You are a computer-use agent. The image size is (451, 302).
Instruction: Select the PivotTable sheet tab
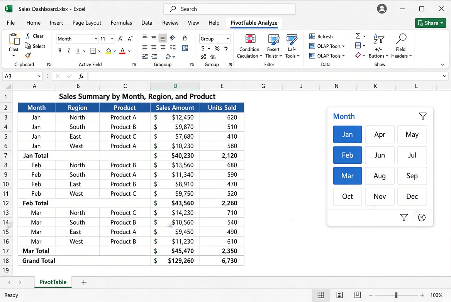(53, 282)
